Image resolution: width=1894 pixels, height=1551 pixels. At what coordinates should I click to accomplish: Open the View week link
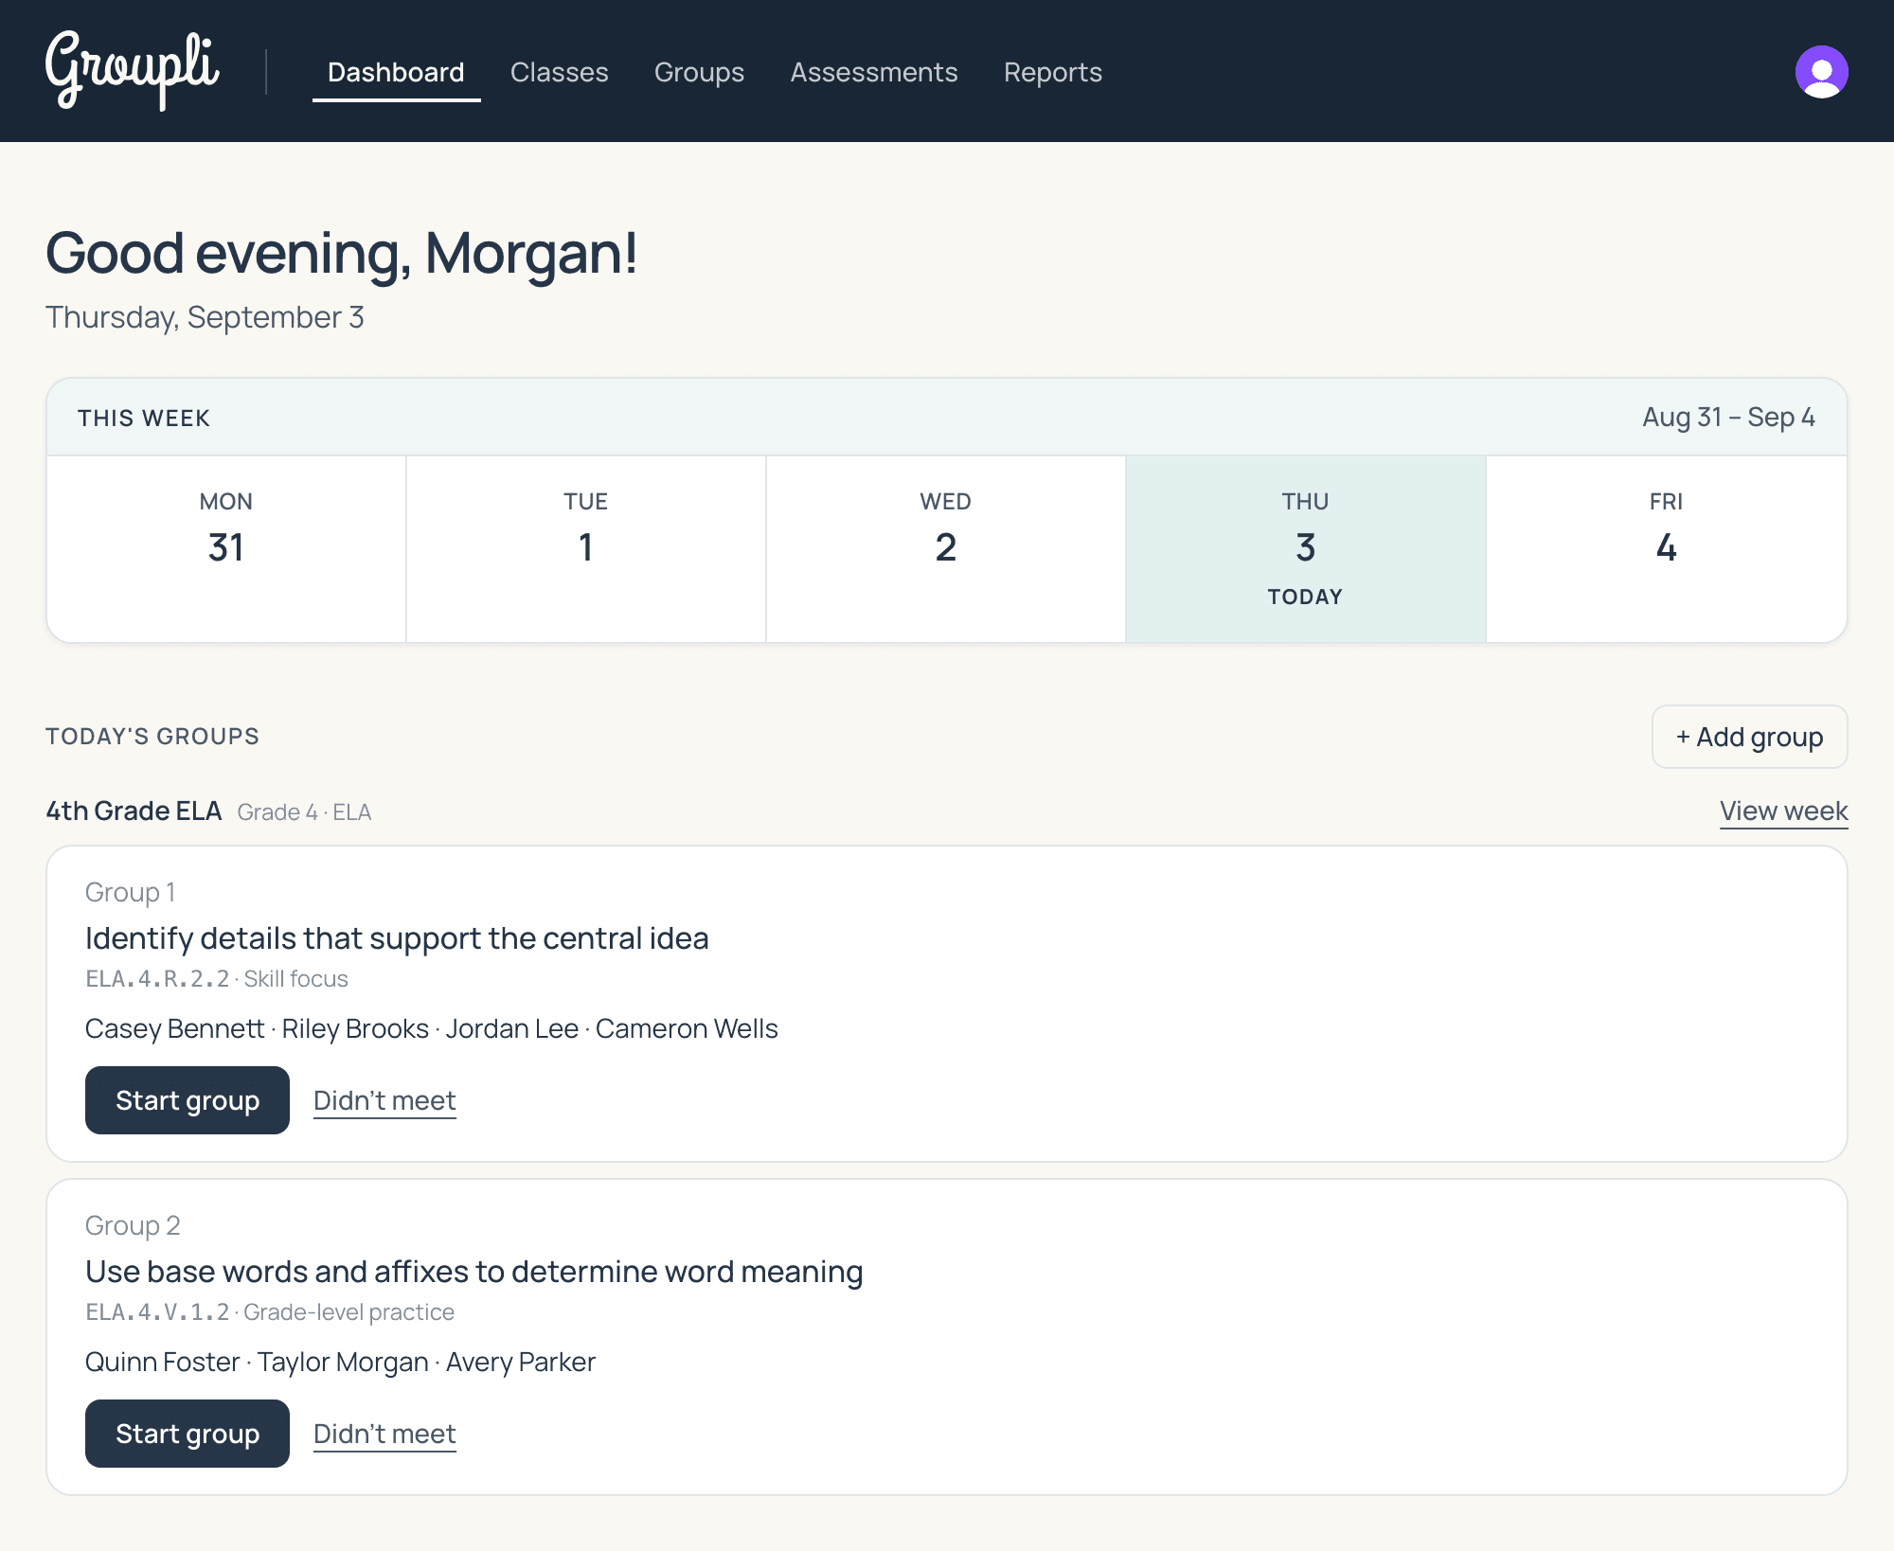click(x=1784, y=811)
